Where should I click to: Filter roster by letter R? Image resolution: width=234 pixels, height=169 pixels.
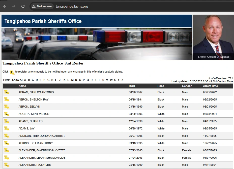pos(92,80)
